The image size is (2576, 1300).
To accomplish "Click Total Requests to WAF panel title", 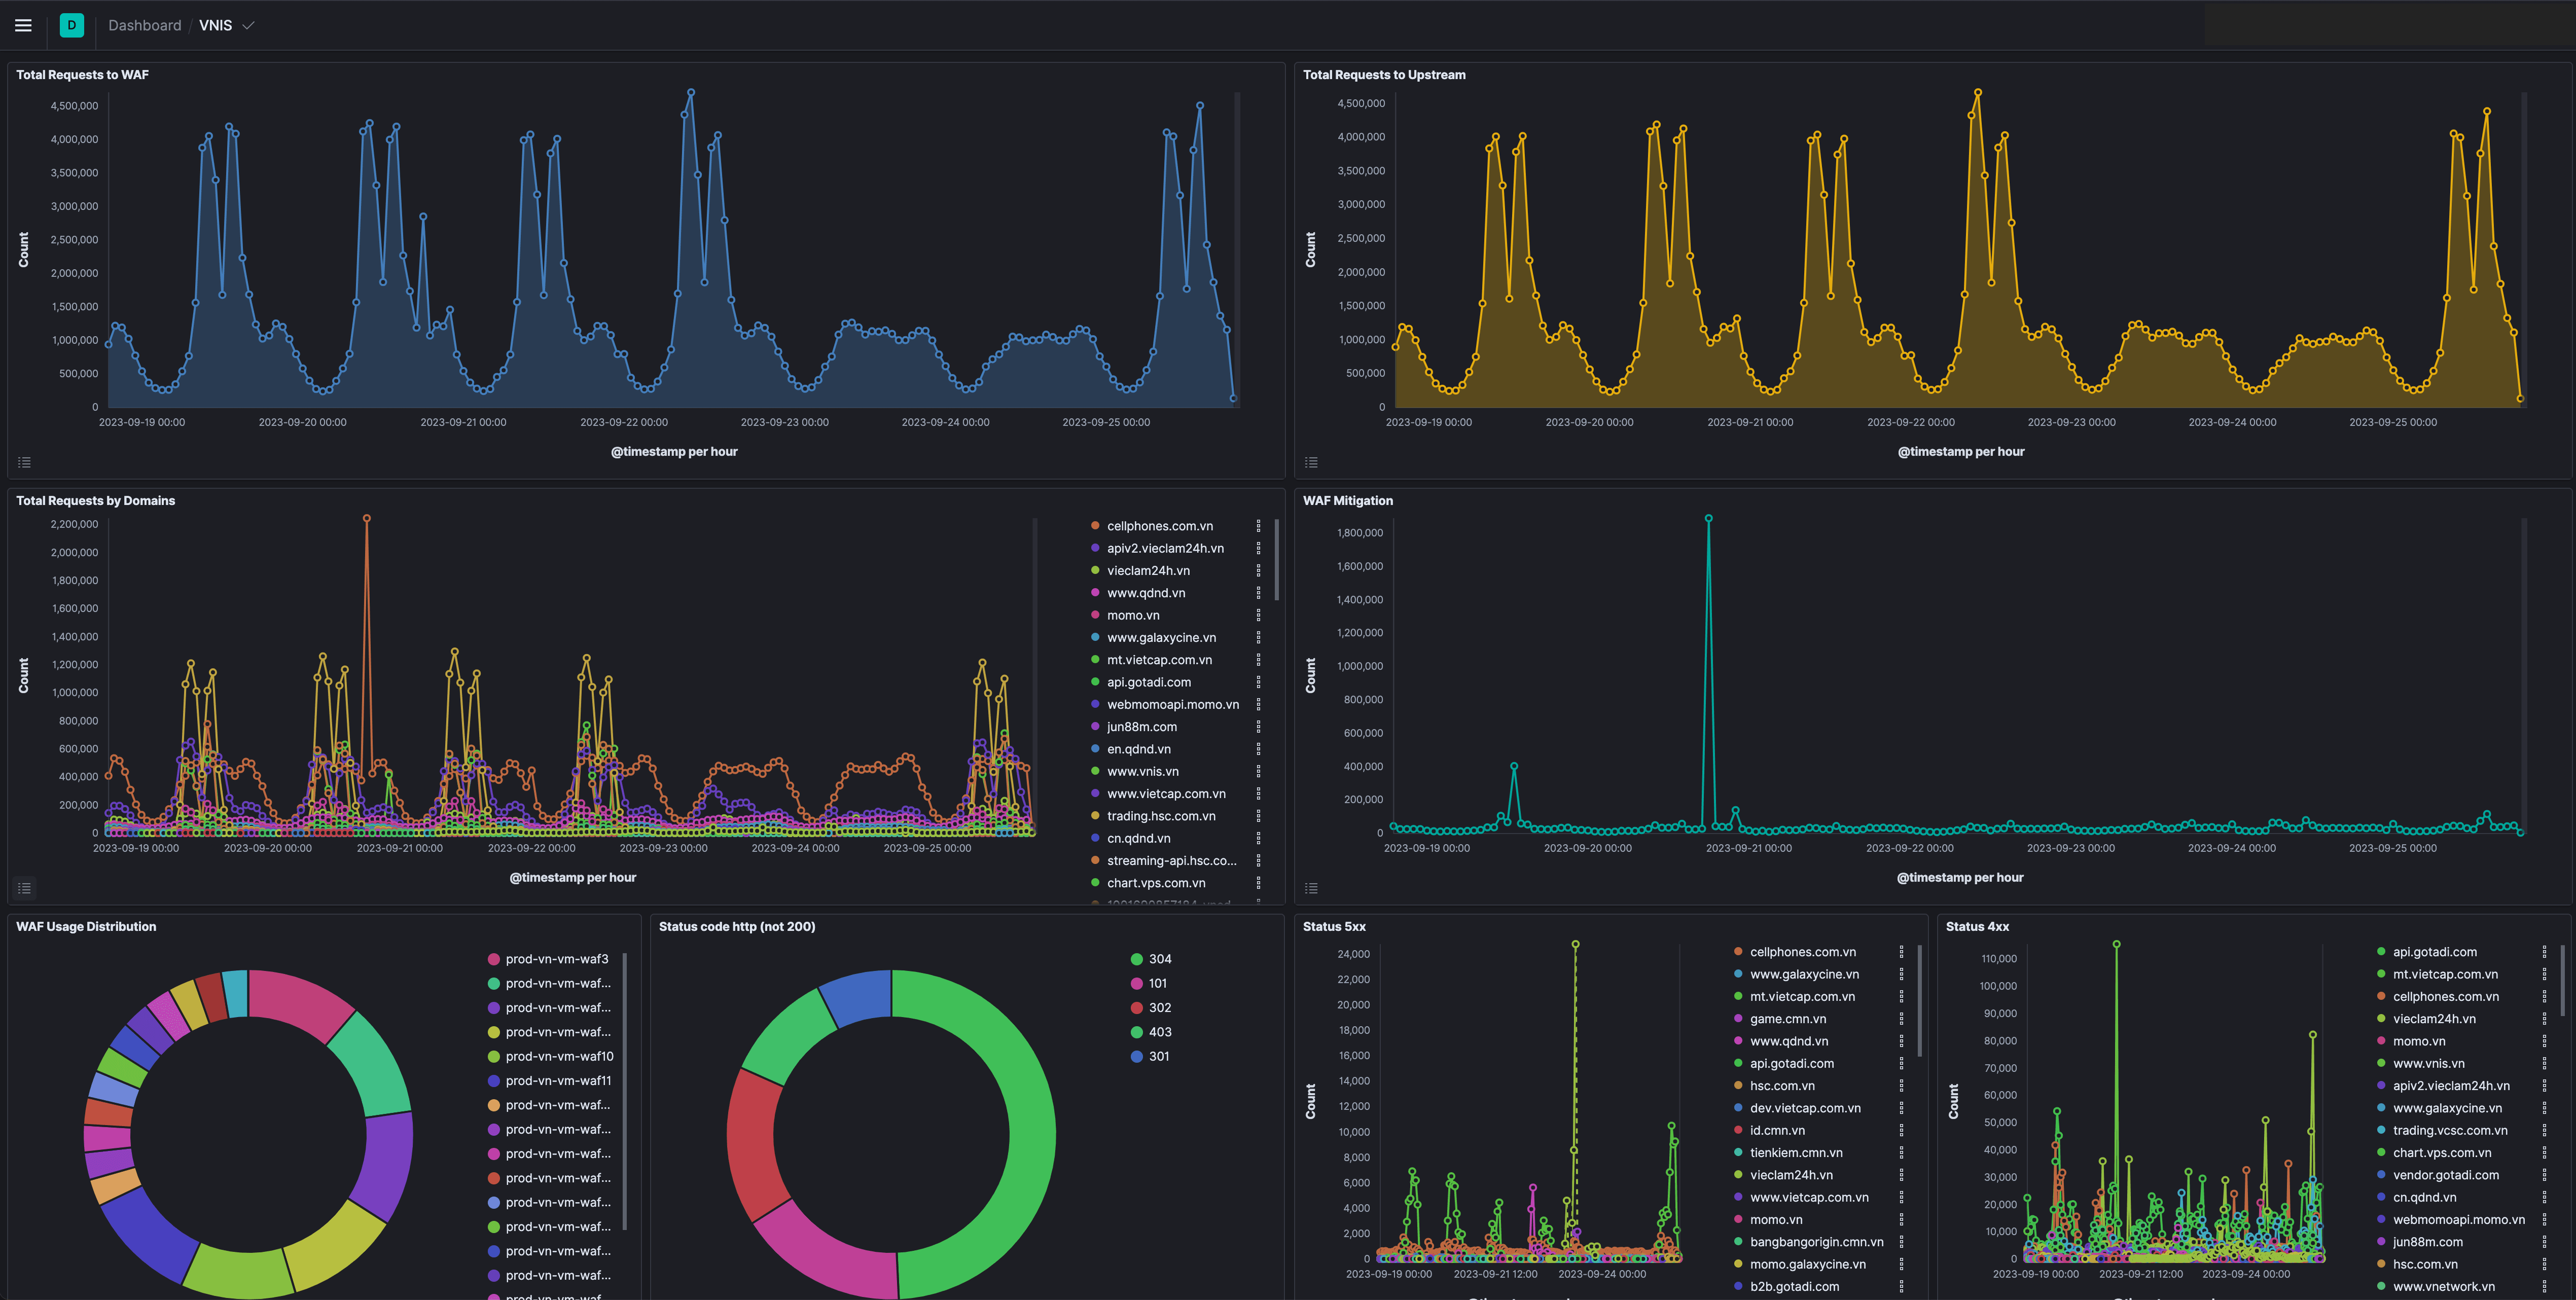I will pos(82,75).
